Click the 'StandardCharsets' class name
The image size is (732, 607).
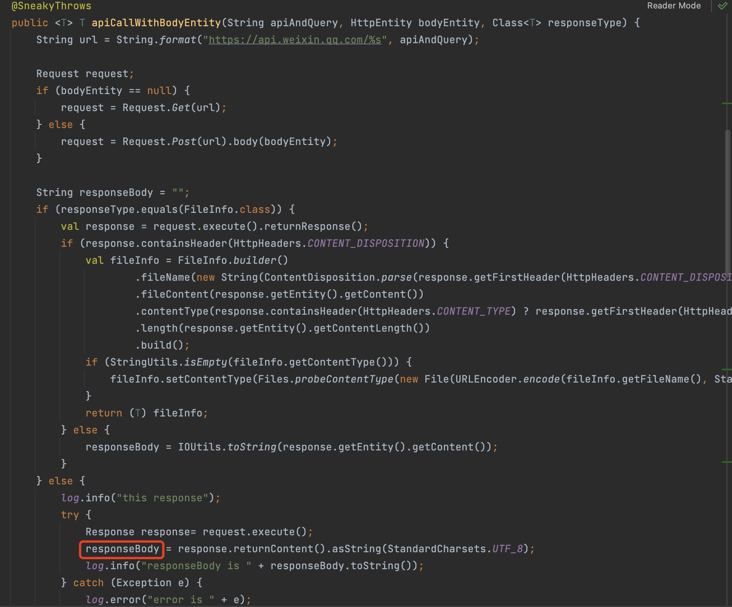coord(437,549)
